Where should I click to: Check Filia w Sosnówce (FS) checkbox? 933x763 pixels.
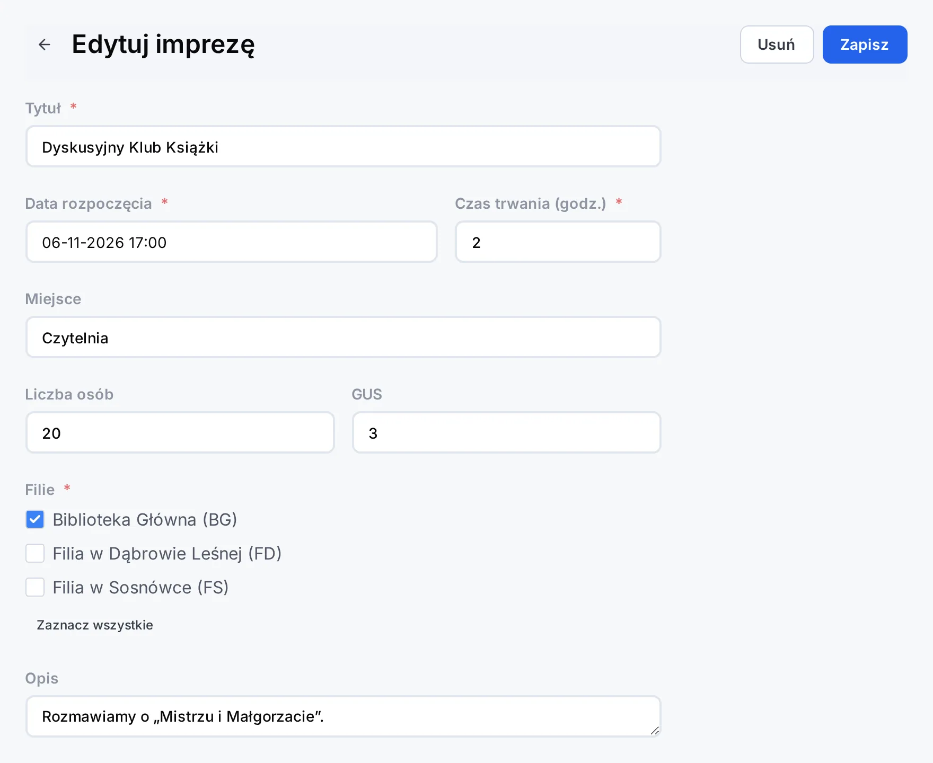(x=35, y=587)
